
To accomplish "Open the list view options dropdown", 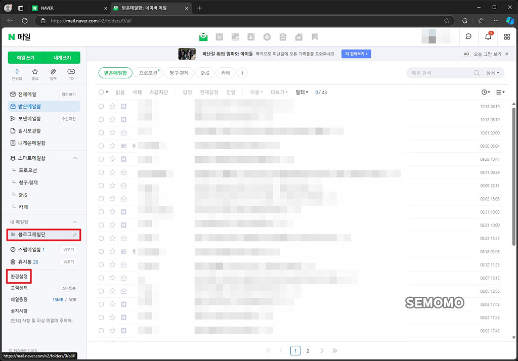I will click(x=500, y=92).
